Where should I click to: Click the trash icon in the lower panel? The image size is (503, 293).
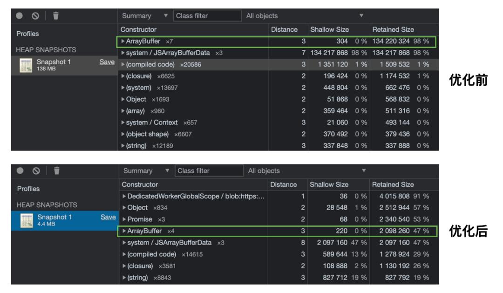56,171
